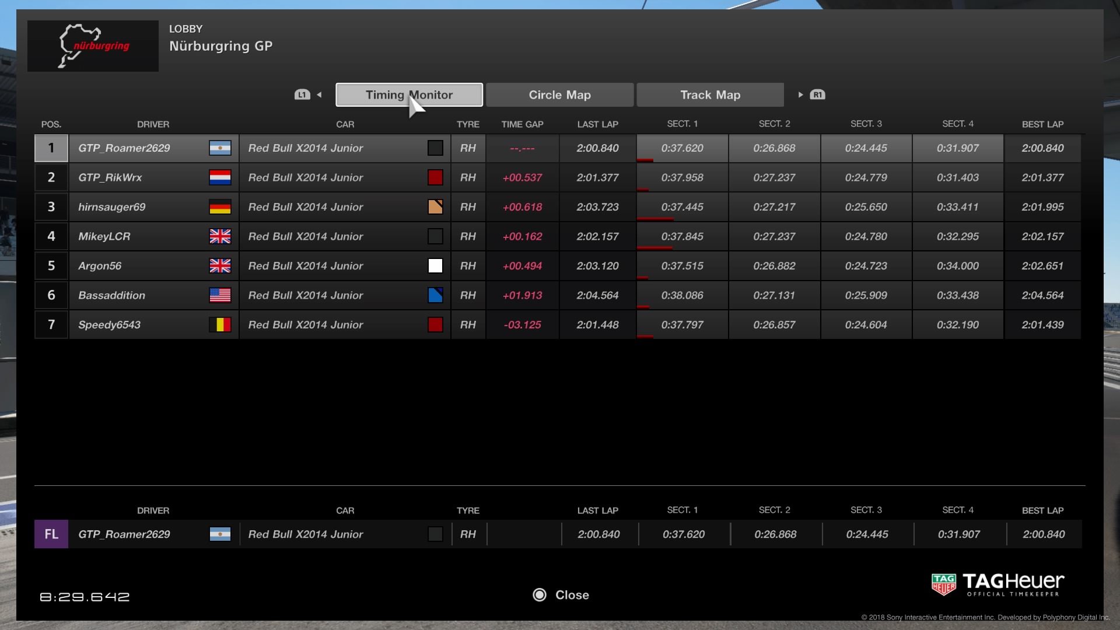This screenshot has height=630, width=1120.
Task: Select driver name Bassaddition
Action: tap(112, 295)
